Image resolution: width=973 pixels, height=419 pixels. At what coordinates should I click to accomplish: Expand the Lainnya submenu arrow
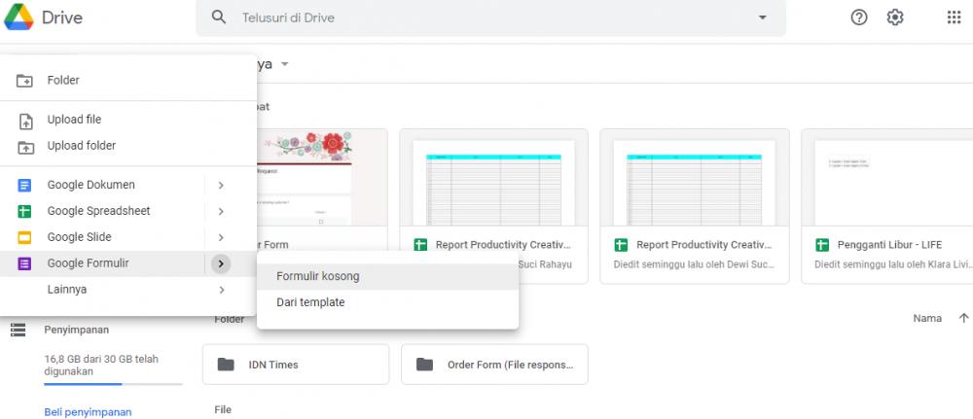coord(221,290)
